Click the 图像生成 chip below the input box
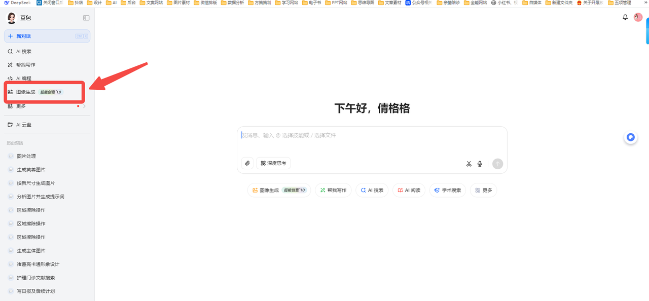The height and width of the screenshot is (301, 649). click(x=279, y=190)
